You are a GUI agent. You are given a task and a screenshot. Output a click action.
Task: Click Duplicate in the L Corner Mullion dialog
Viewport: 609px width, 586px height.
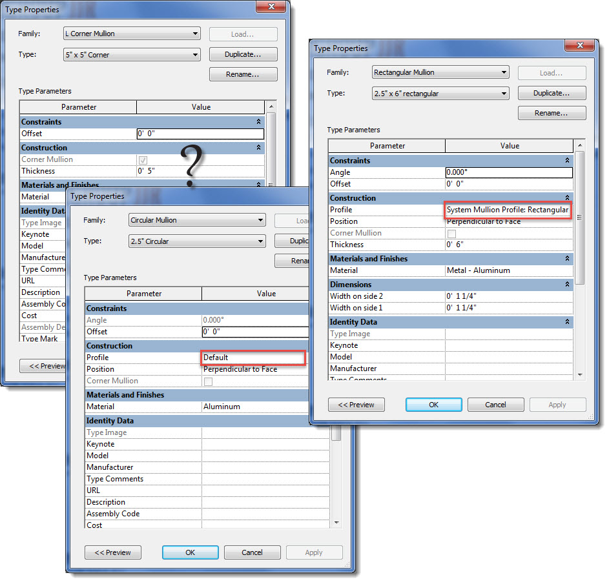243,54
